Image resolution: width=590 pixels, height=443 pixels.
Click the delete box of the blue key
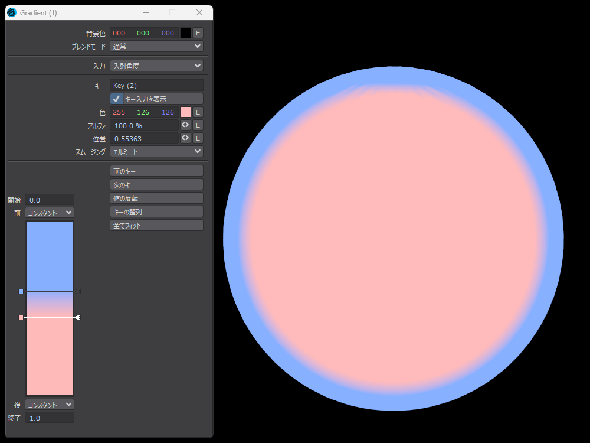78,291
